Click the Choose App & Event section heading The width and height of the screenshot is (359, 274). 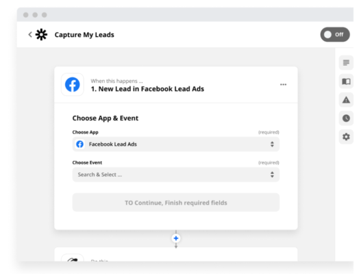point(106,119)
